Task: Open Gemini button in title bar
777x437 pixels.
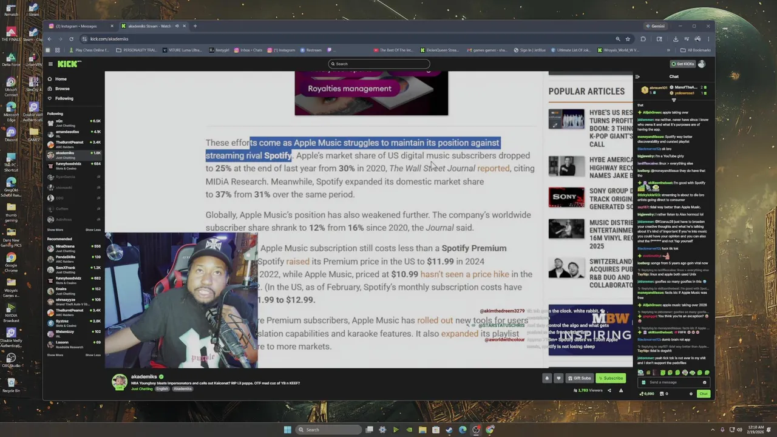Action: coord(656,26)
